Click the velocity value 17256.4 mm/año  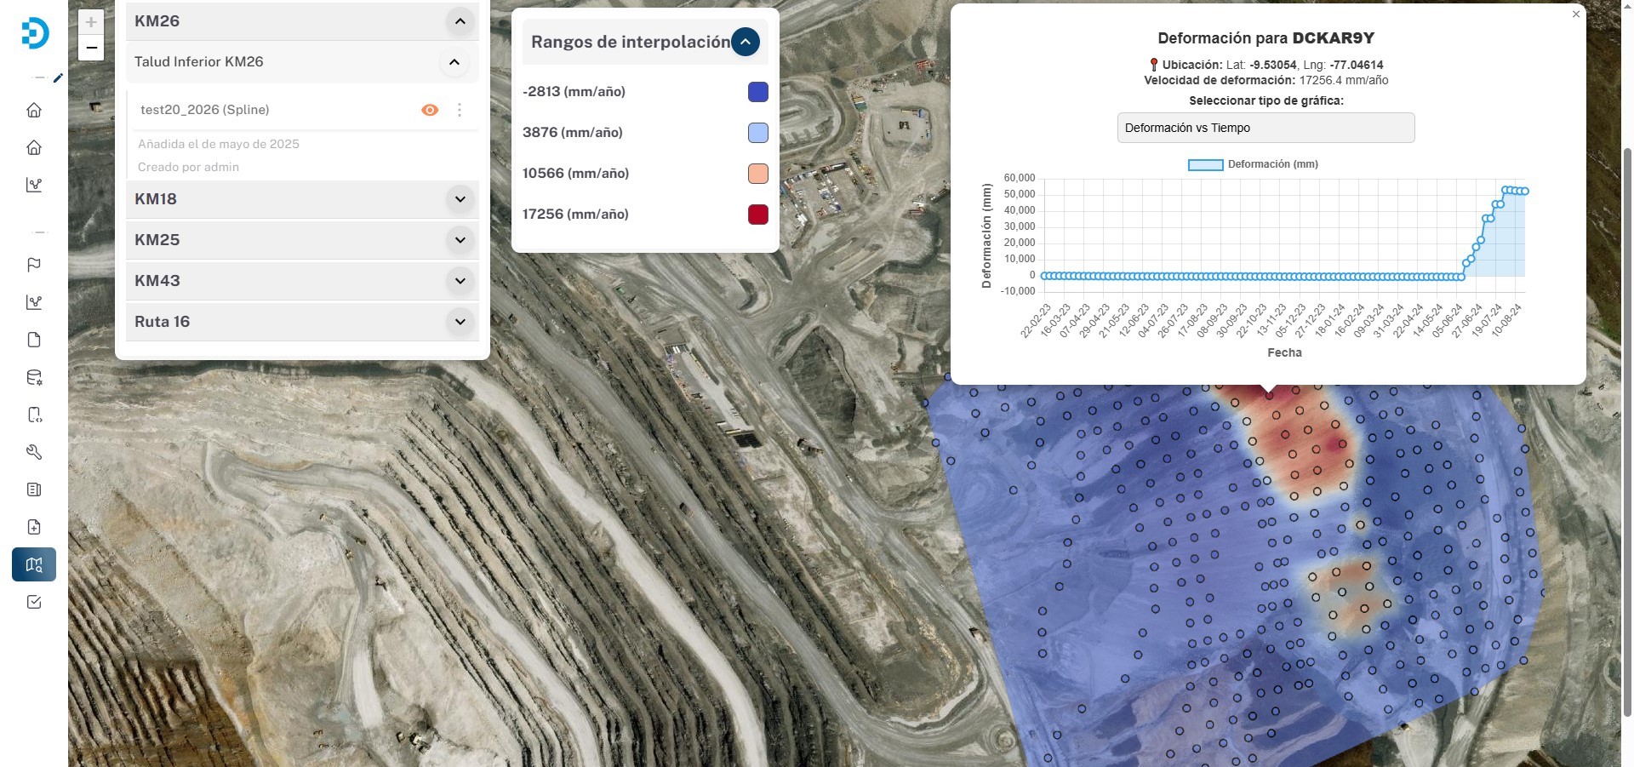1344,80
